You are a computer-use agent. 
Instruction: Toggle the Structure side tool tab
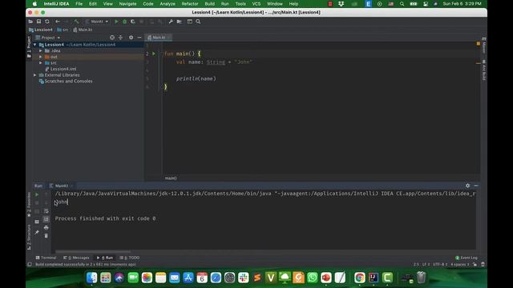29,237
